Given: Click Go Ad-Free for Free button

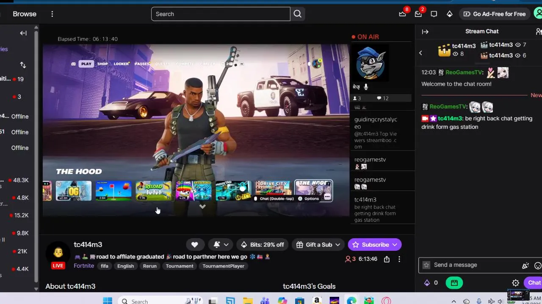Looking at the screenshot, I should coord(495,14).
